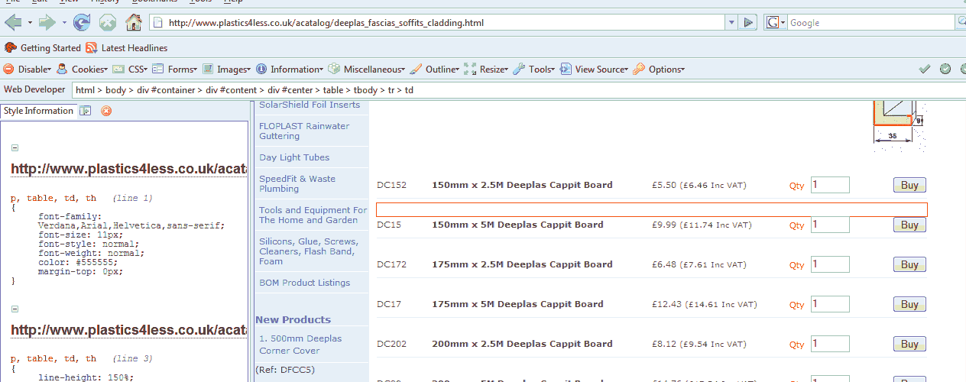This screenshot has height=382, width=966.
Task: Click the Go arrow beside the address bar
Action: coord(749,23)
